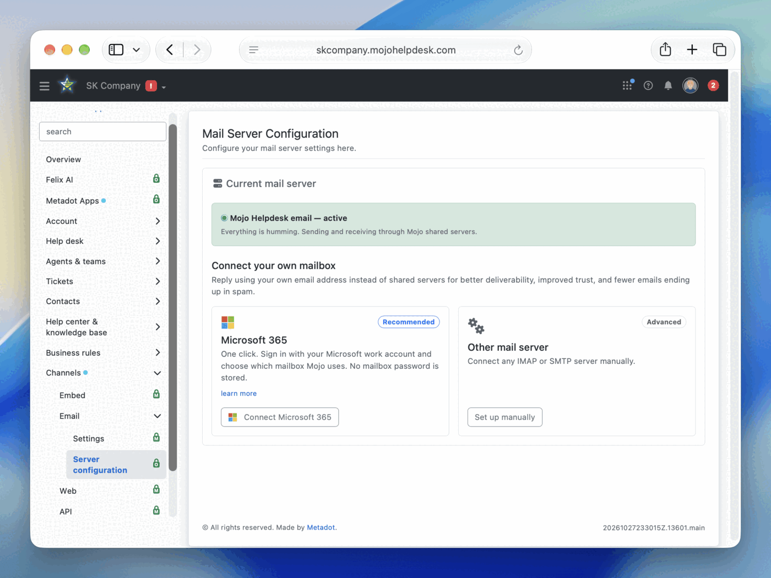Toggle the Safari sidebar button

[116, 50]
